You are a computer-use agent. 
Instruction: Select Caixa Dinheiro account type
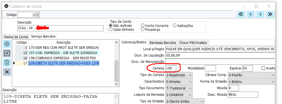pos(110,29)
